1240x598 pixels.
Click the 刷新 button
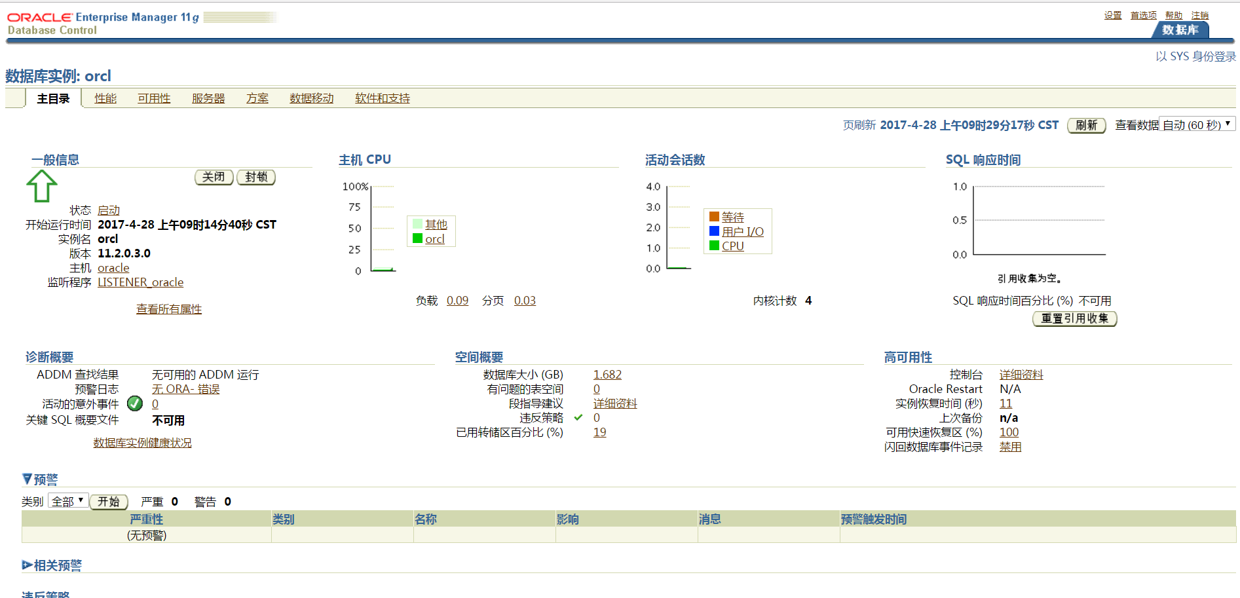click(x=1086, y=125)
